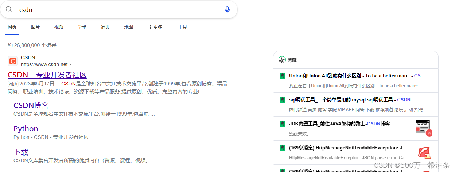Screen dimensions: 455x172
Task: Click elephant icon beside JDK内置工具 note
Action: 282,124
